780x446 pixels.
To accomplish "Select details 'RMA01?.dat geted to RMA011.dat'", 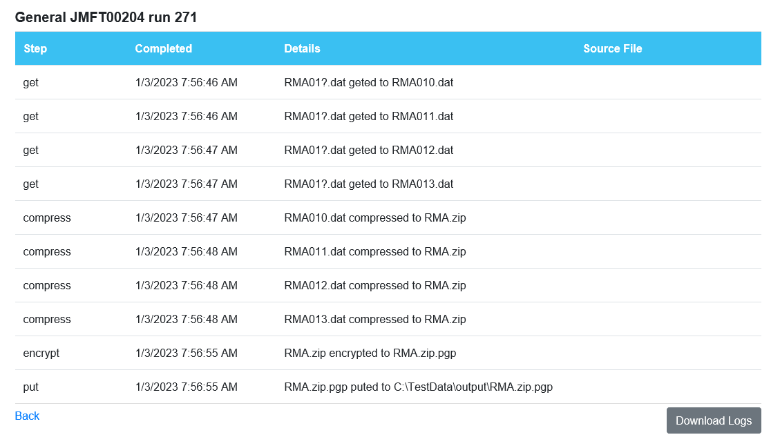I will tap(369, 117).
